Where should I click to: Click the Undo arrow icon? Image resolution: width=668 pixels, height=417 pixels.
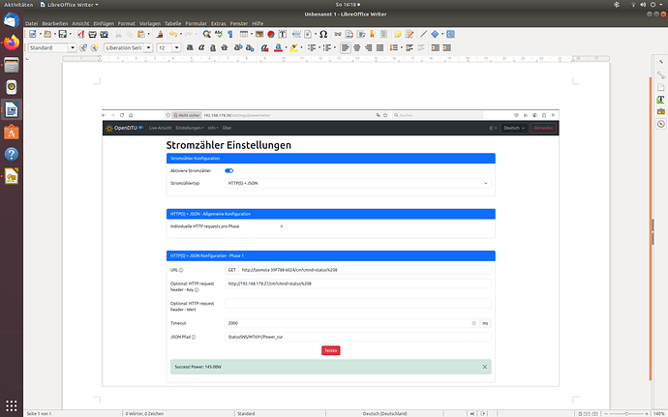(173, 34)
